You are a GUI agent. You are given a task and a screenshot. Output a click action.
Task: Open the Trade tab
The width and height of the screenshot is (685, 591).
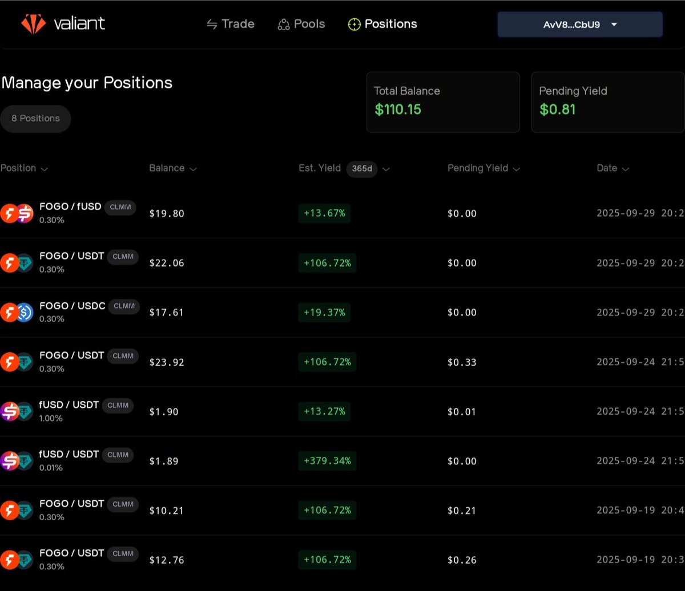(x=230, y=24)
